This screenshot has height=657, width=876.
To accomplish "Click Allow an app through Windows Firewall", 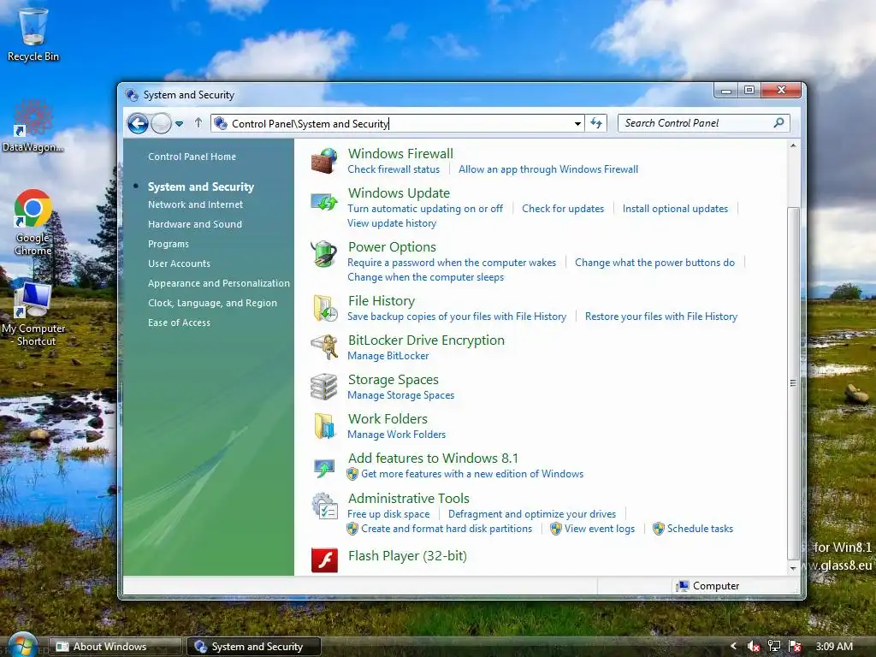I will [548, 169].
